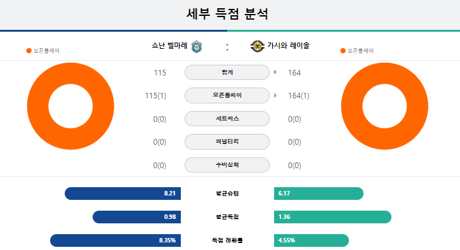
Task: Click the green 6.17 average shots bar
Action: click(x=319, y=194)
